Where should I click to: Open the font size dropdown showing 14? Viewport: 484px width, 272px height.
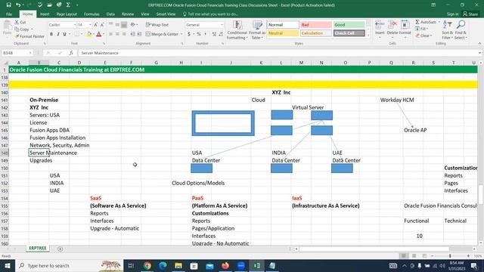click(x=90, y=25)
